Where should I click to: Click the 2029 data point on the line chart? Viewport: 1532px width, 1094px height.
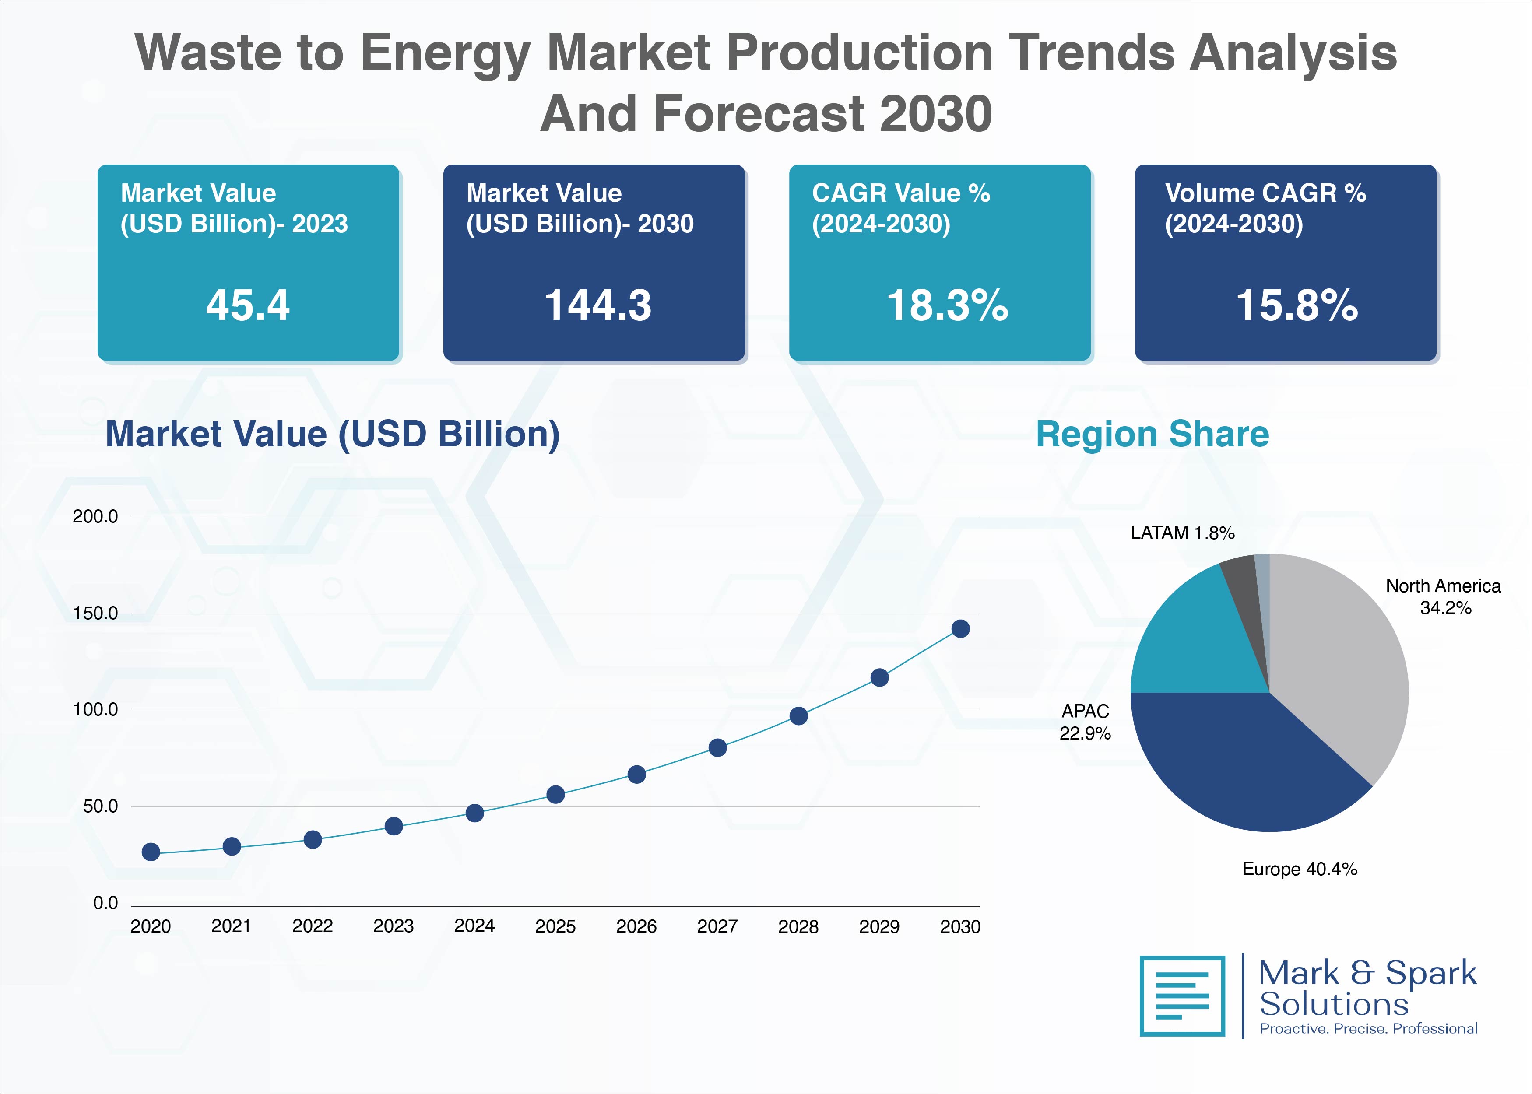tap(879, 678)
